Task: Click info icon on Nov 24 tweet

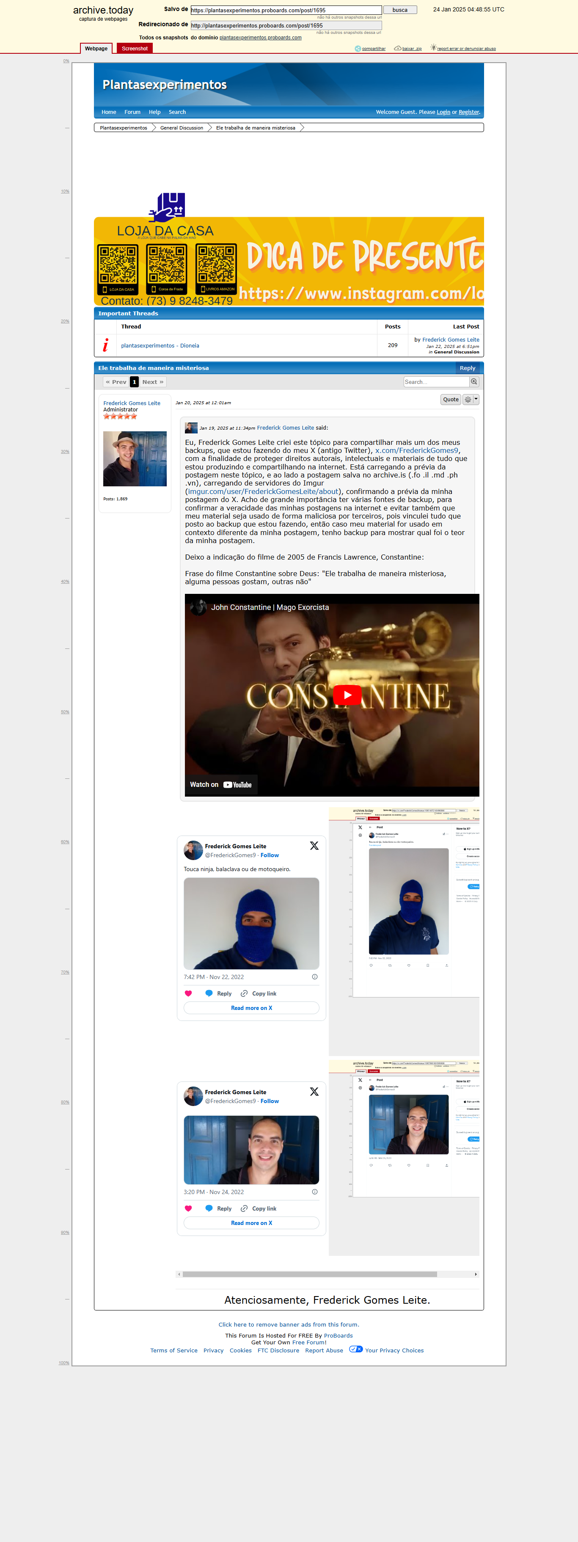Action: click(x=315, y=1192)
